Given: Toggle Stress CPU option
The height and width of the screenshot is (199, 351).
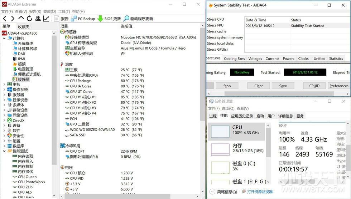Looking at the screenshot, I should point(215,19).
